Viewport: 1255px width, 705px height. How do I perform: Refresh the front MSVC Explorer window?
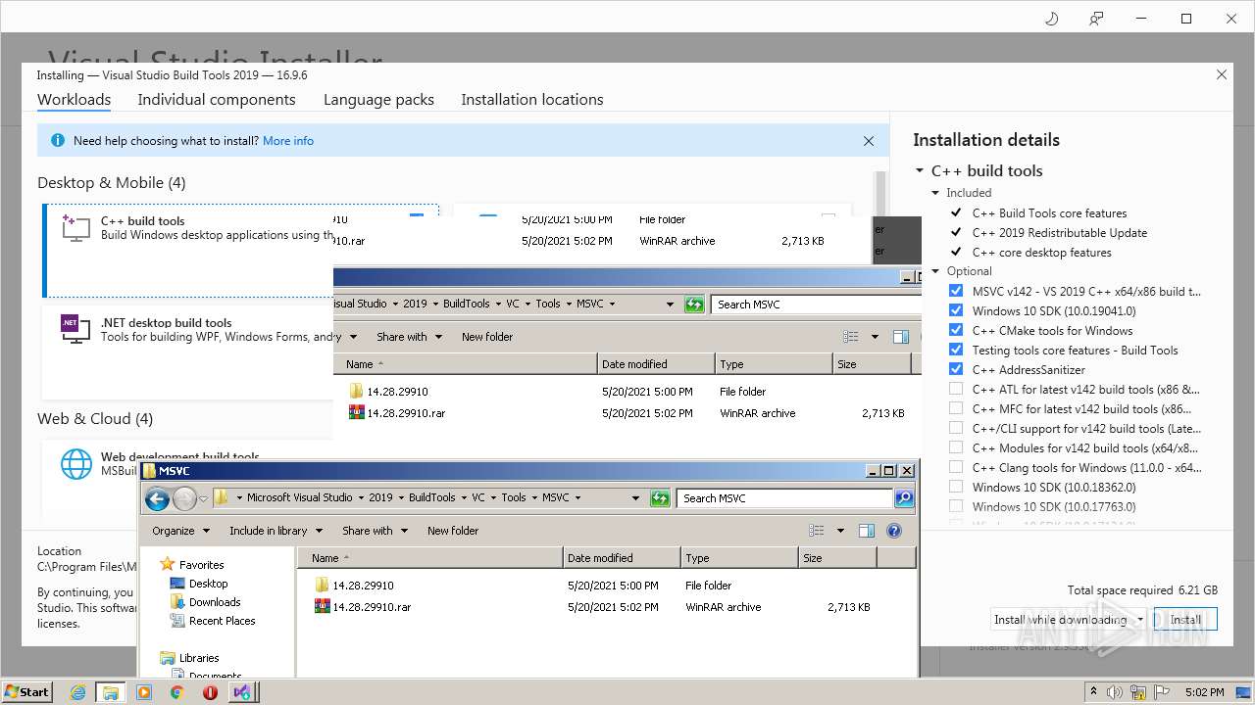coord(660,498)
